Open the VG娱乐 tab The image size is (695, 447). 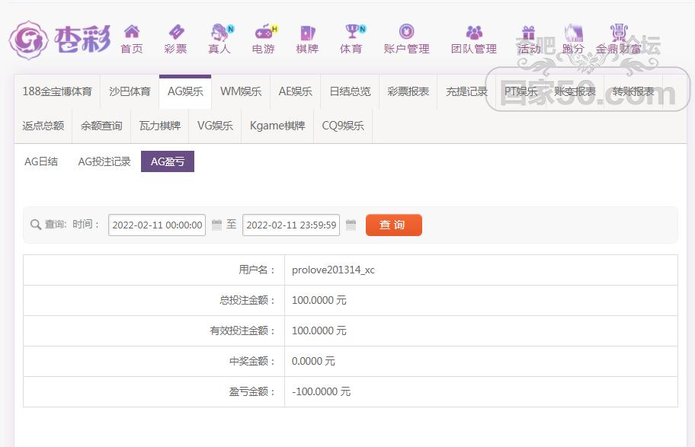click(215, 126)
